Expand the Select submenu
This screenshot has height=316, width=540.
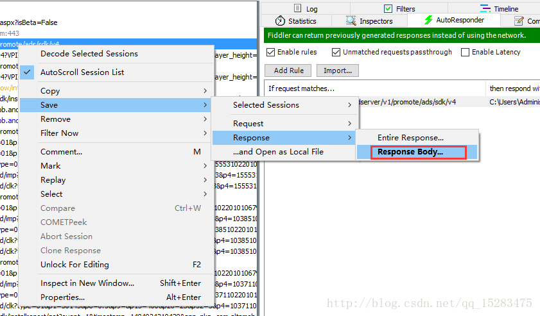[x=116, y=194]
